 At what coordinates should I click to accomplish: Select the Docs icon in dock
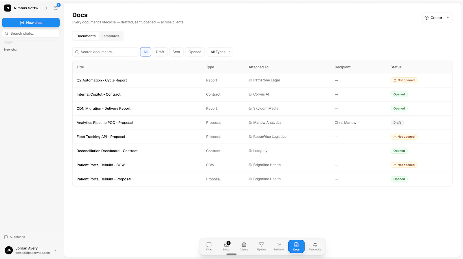pyautogui.click(x=296, y=246)
